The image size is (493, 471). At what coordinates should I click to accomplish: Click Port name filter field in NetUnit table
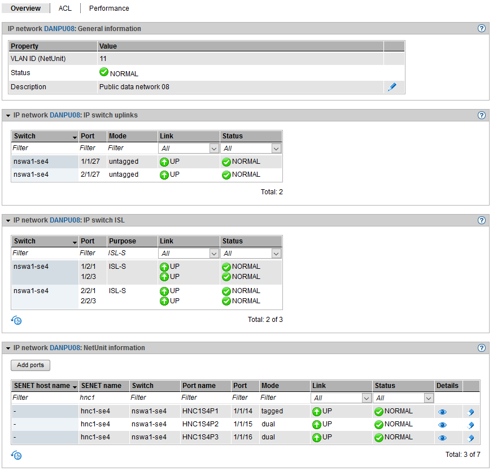click(206, 398)
